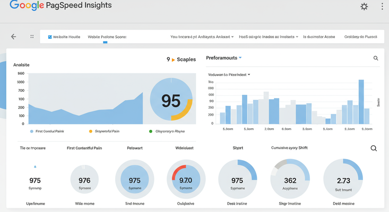Viewport: 389px width, 212px height.
Task: Click the 9.70 gauge with red arc
Action: tap(186, 179)
